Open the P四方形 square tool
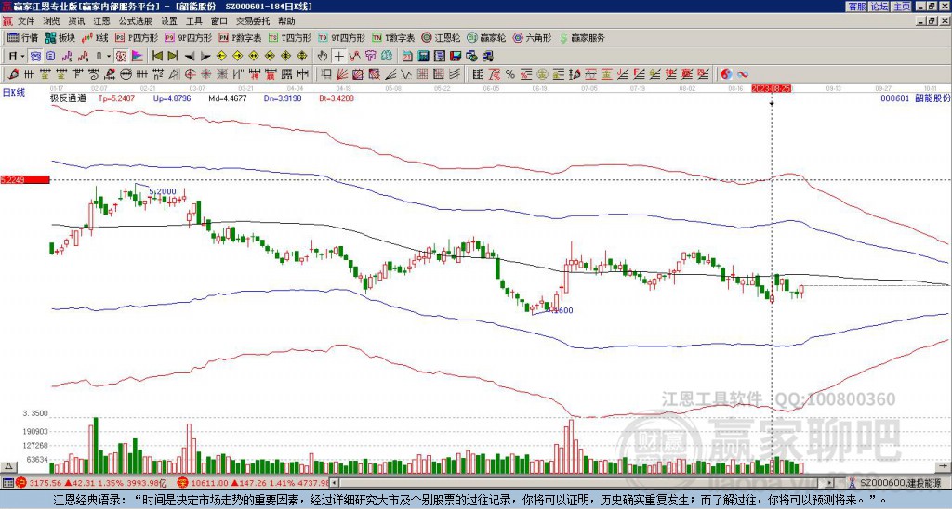The image size is (952, 509). pyautogui.click(x=137, y=37)
